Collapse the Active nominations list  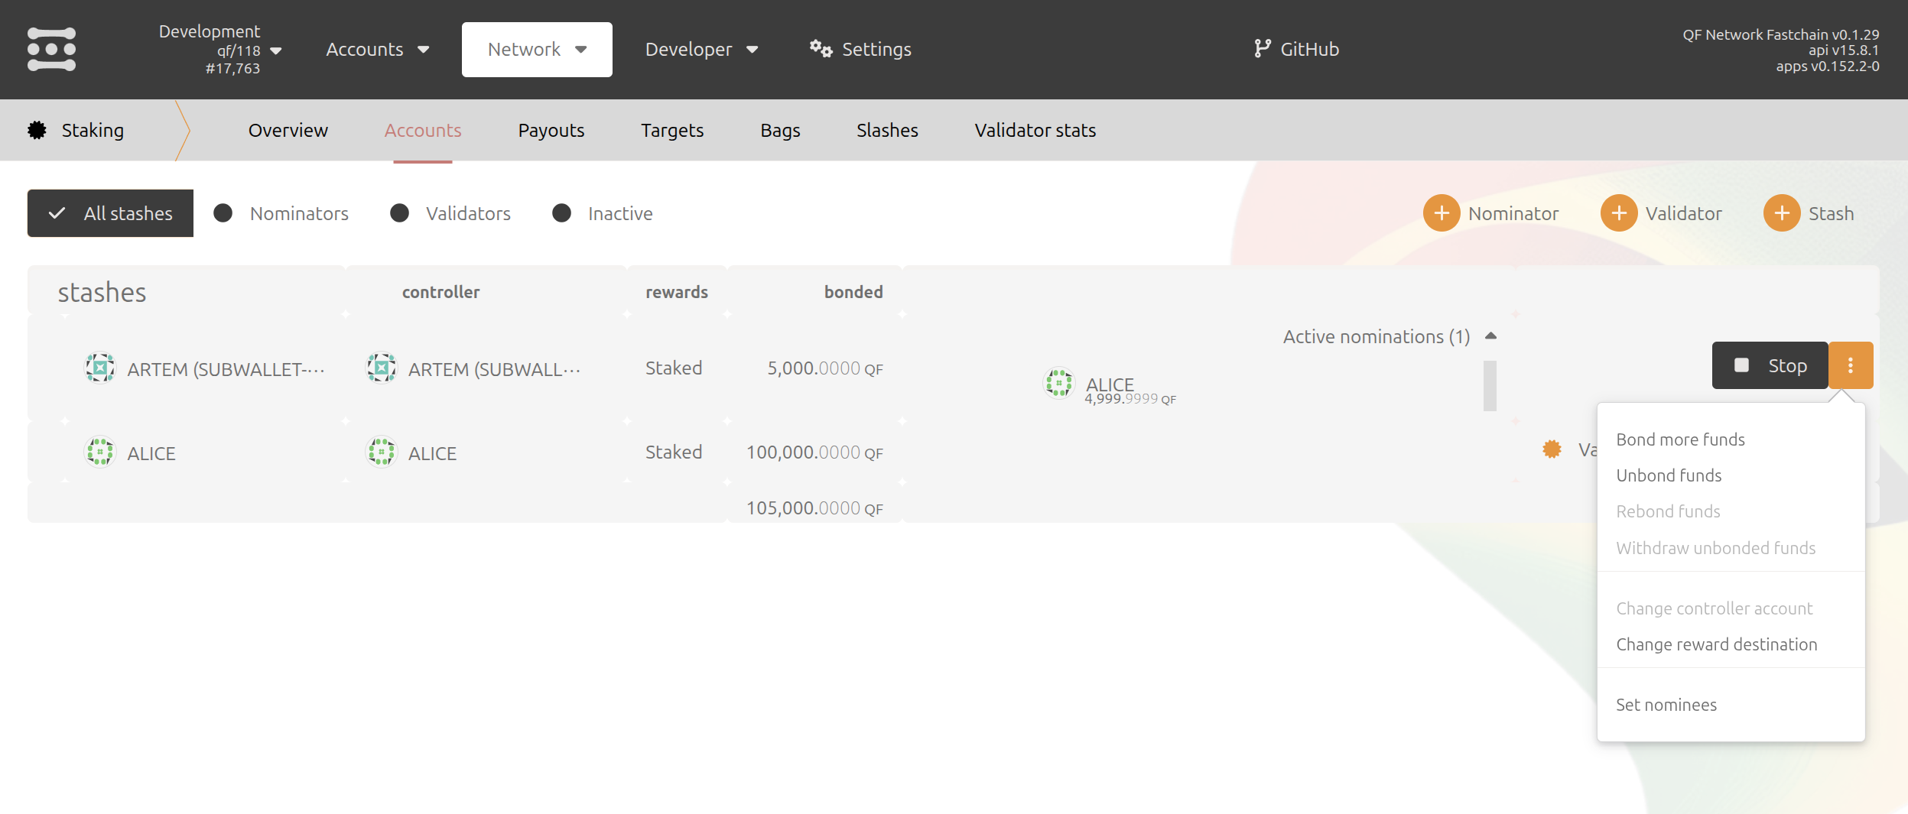1490,336
